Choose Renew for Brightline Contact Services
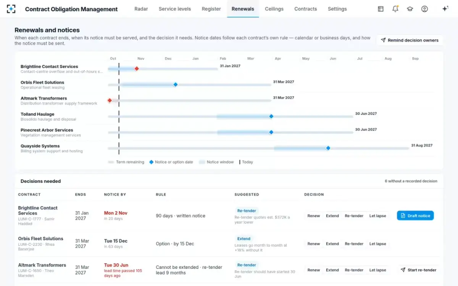This screenshot has height=286, width=458. click(314, 216)
